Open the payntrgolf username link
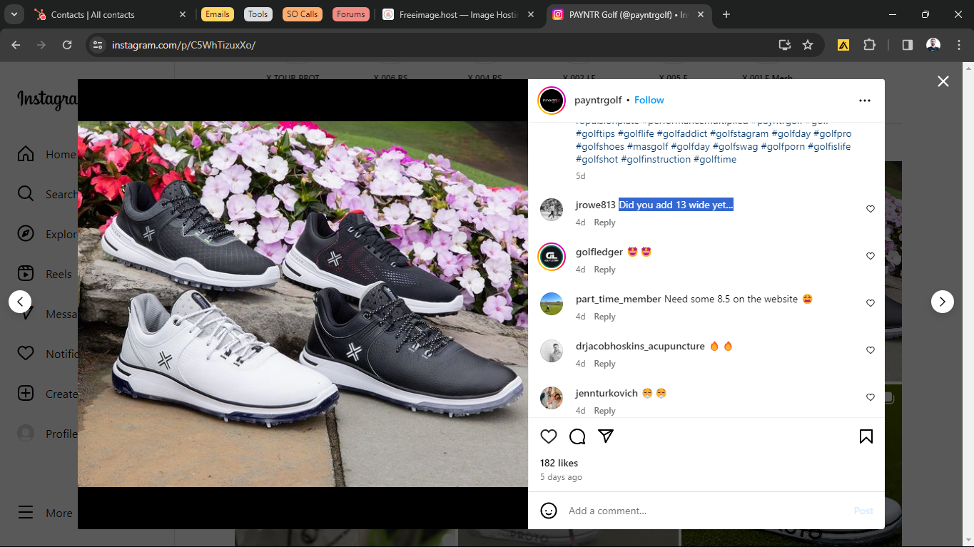The width and height of the screenshot is (974, 547). pos(598,101)
